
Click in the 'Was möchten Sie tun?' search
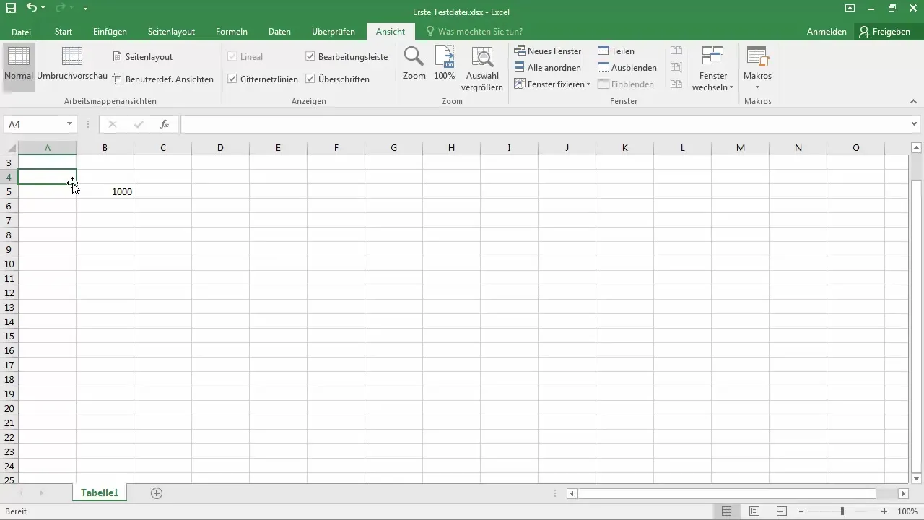(x=480, y=32)
